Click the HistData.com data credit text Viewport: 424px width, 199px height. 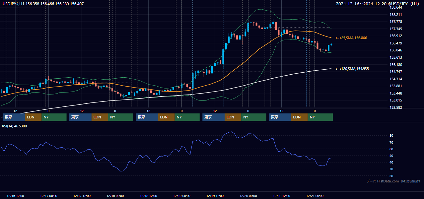[393, 181]
